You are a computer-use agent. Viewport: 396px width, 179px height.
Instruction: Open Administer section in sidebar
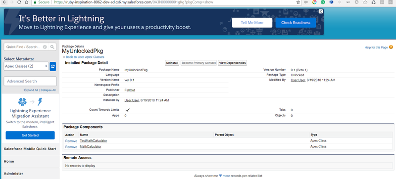click(13, 174)
